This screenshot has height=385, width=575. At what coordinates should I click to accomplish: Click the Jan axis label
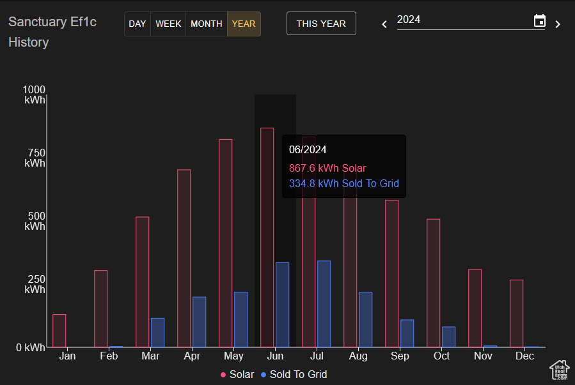67,356
